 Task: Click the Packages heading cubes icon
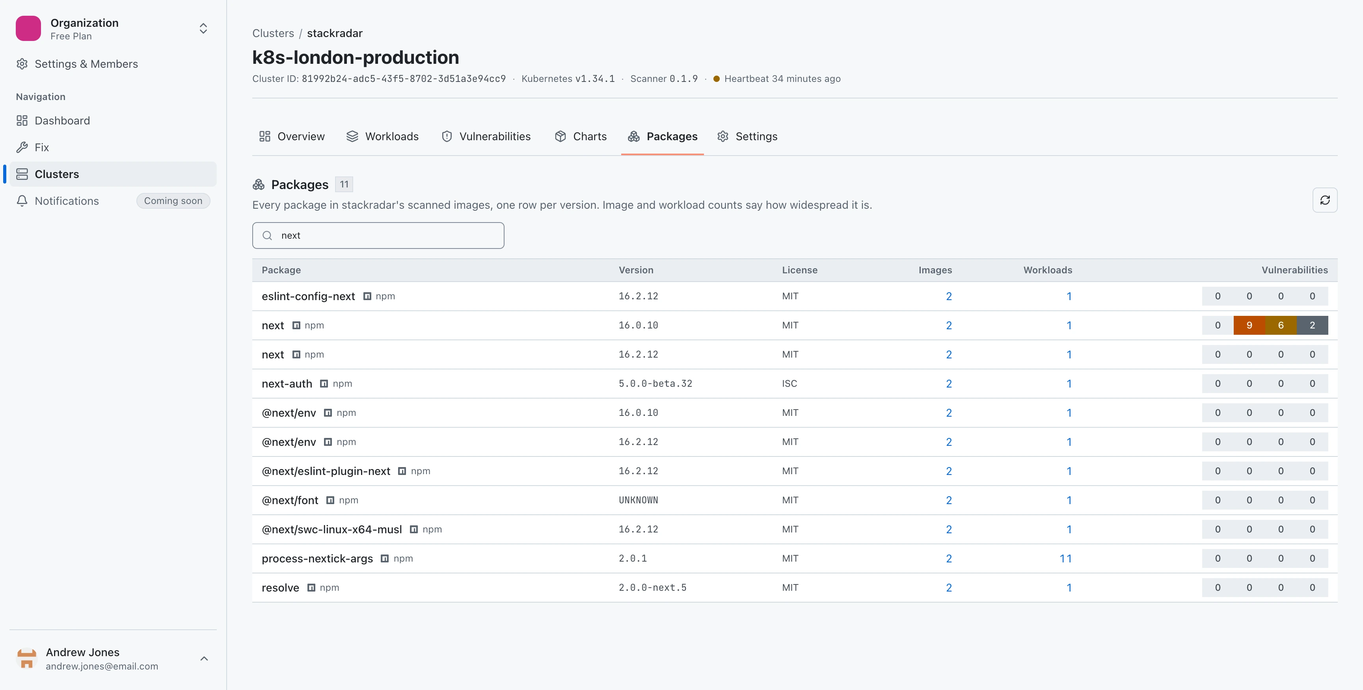pos(259,185)
